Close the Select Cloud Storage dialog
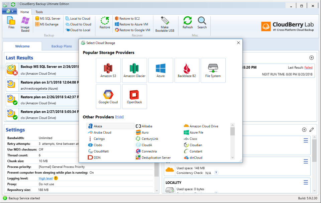Image resolution: width=321 pixels, height=203 pixels. [x=238, y=43]
